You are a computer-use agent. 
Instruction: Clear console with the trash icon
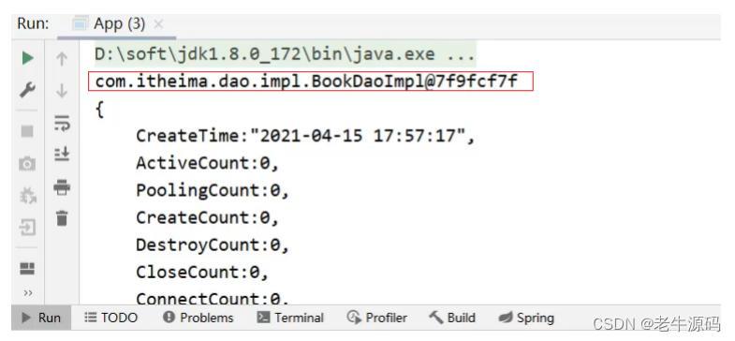point(62,218)
